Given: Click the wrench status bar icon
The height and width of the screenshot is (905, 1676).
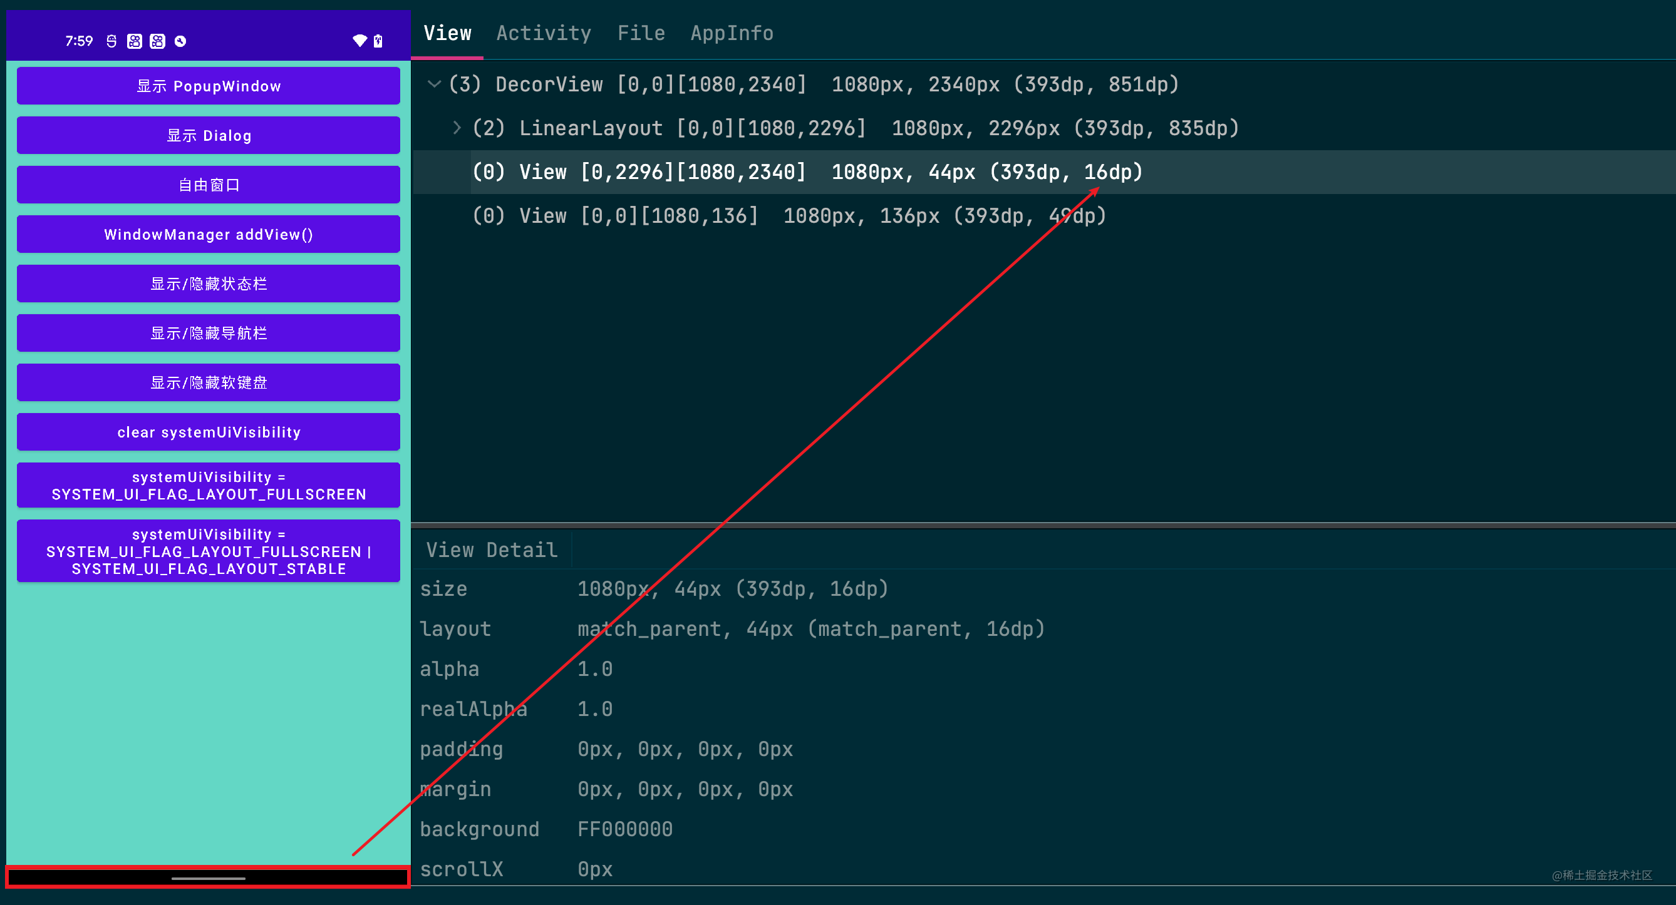Looking at the screenshot, I should tap(181, 41).
